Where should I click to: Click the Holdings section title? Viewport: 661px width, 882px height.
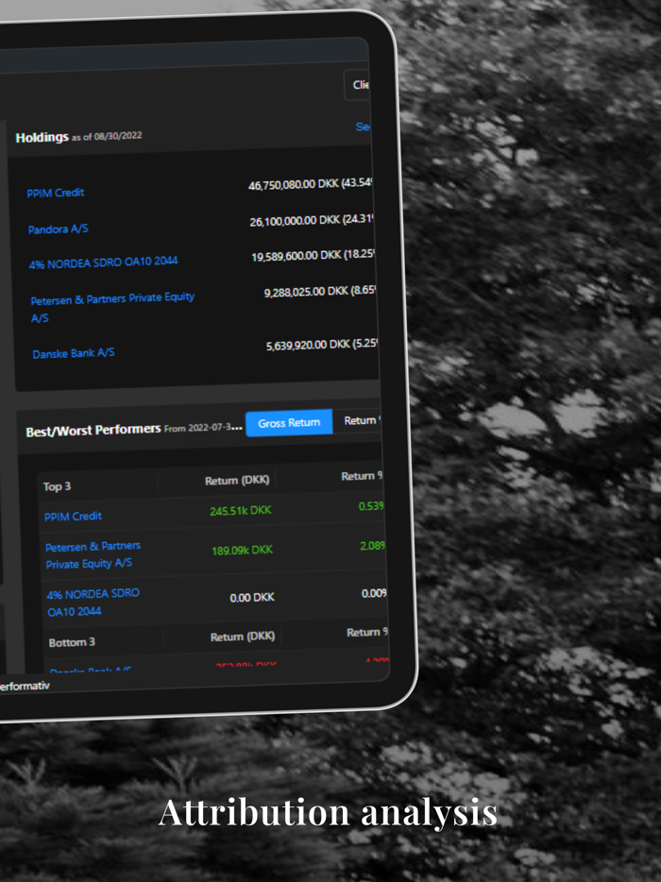42,137
